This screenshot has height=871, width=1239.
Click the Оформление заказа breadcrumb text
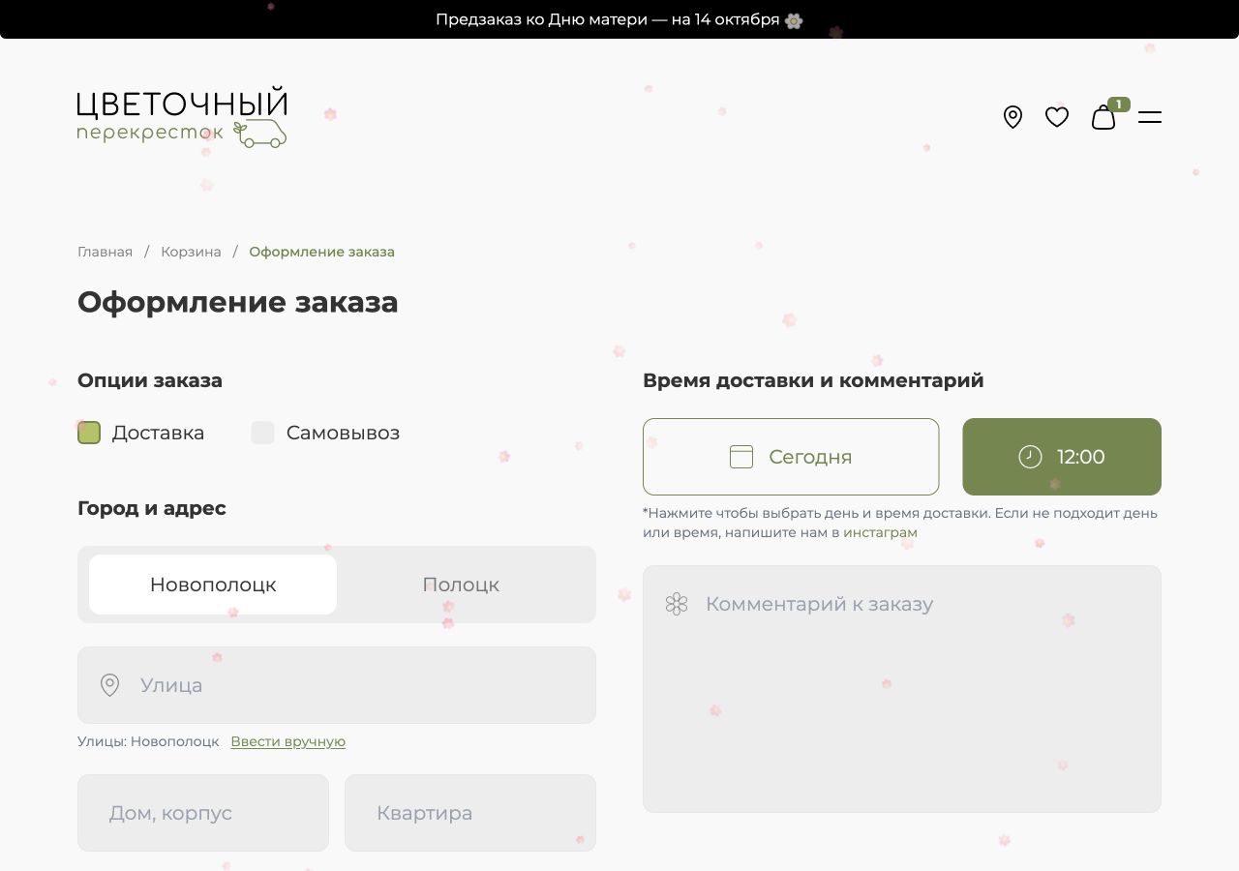click(321, 252)
